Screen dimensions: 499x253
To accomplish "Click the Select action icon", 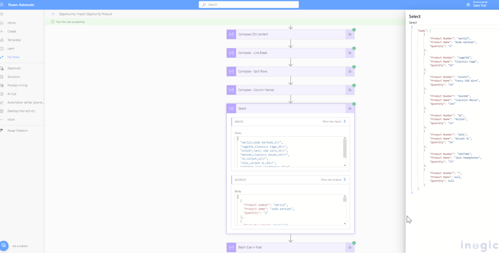I will click(231, 109).
